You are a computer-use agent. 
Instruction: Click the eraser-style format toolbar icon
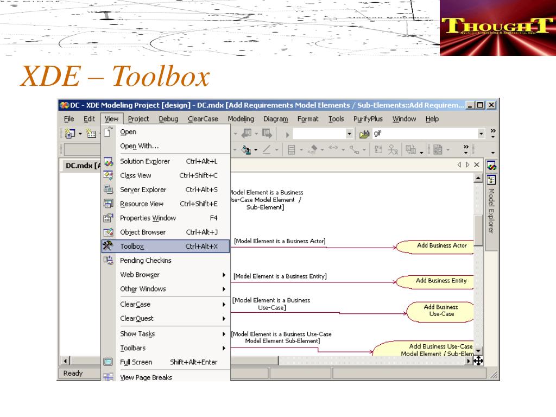(x=312, y=149)
